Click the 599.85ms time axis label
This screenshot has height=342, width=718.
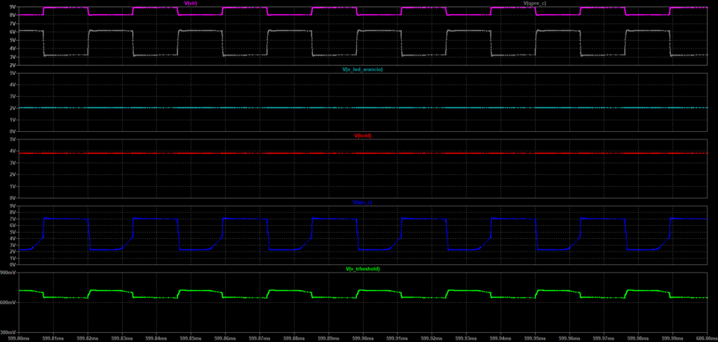[191, 338]
